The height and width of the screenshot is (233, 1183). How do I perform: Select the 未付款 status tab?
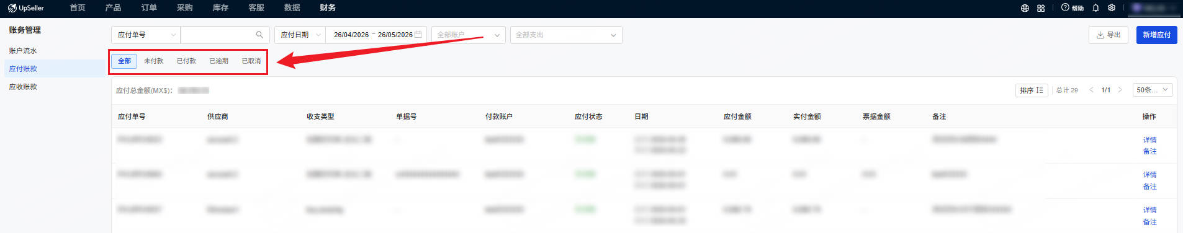[153, 61]
